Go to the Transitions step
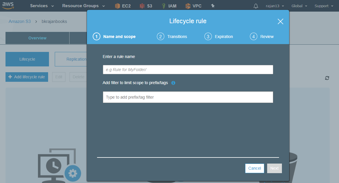 tap(172, 37)
